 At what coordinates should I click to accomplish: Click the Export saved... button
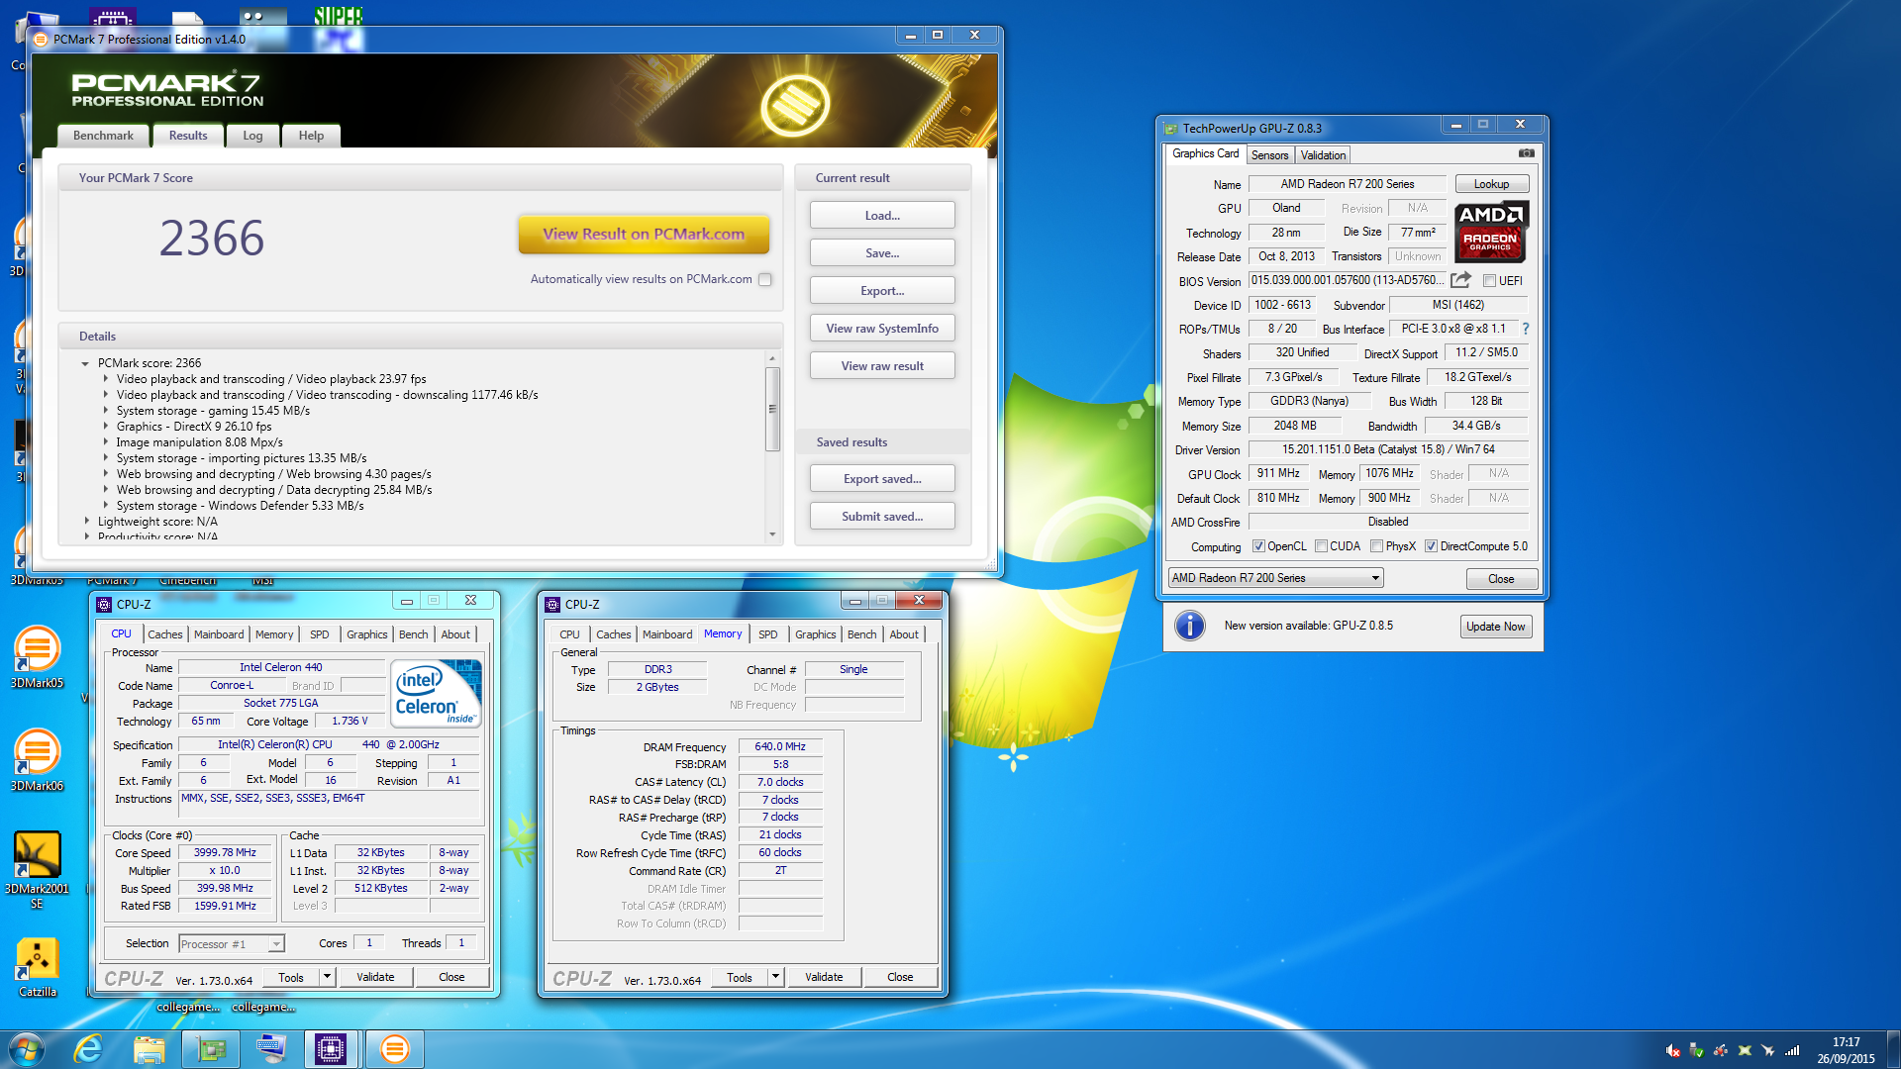coord(882,479)
